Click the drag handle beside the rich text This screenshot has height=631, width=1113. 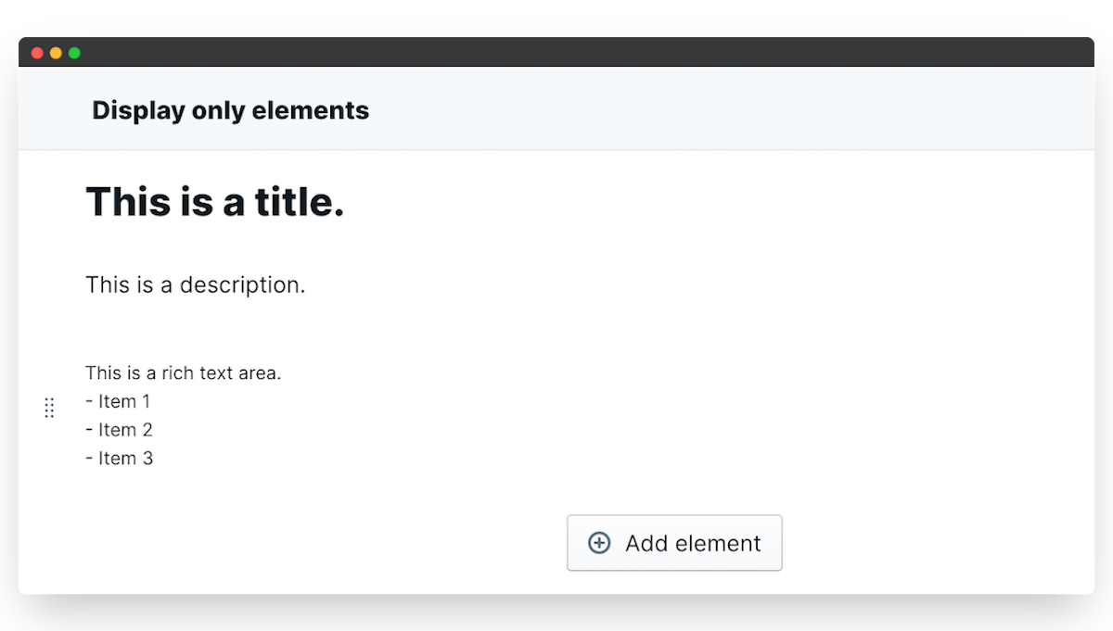pos(49,408)
